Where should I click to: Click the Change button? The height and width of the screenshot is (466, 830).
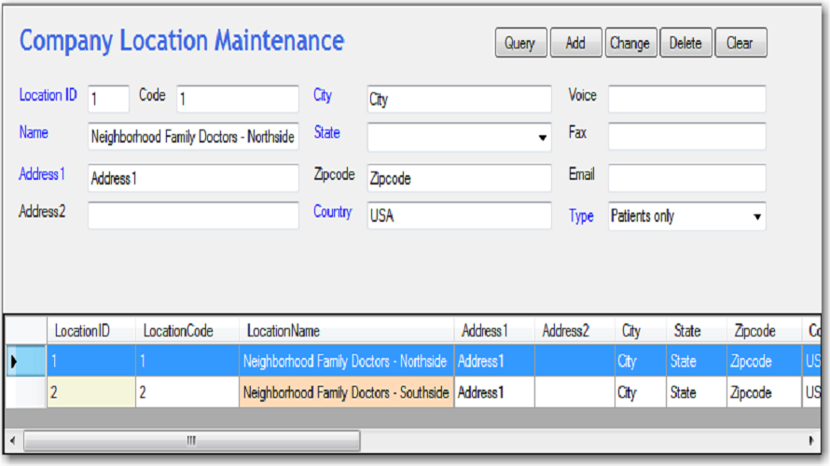coord(629,43)
